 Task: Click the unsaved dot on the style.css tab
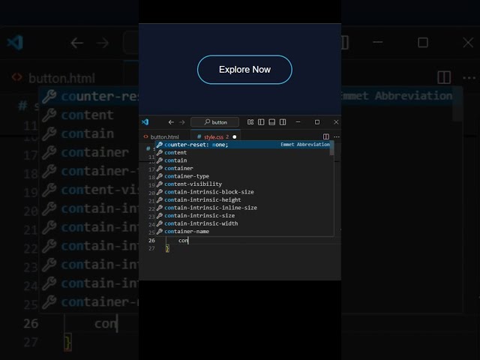(x=235, y=136)
